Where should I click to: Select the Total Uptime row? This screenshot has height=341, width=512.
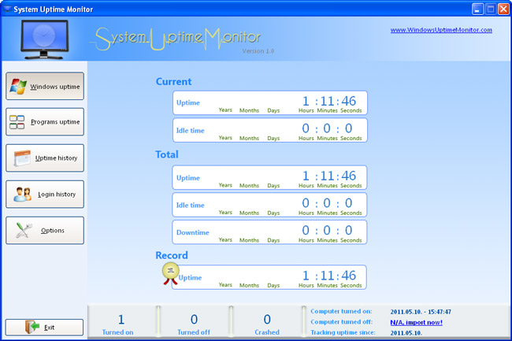(269, 178)
